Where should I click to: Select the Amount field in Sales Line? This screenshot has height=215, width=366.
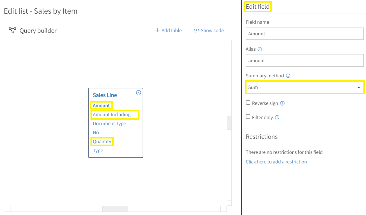coord(101,105)
